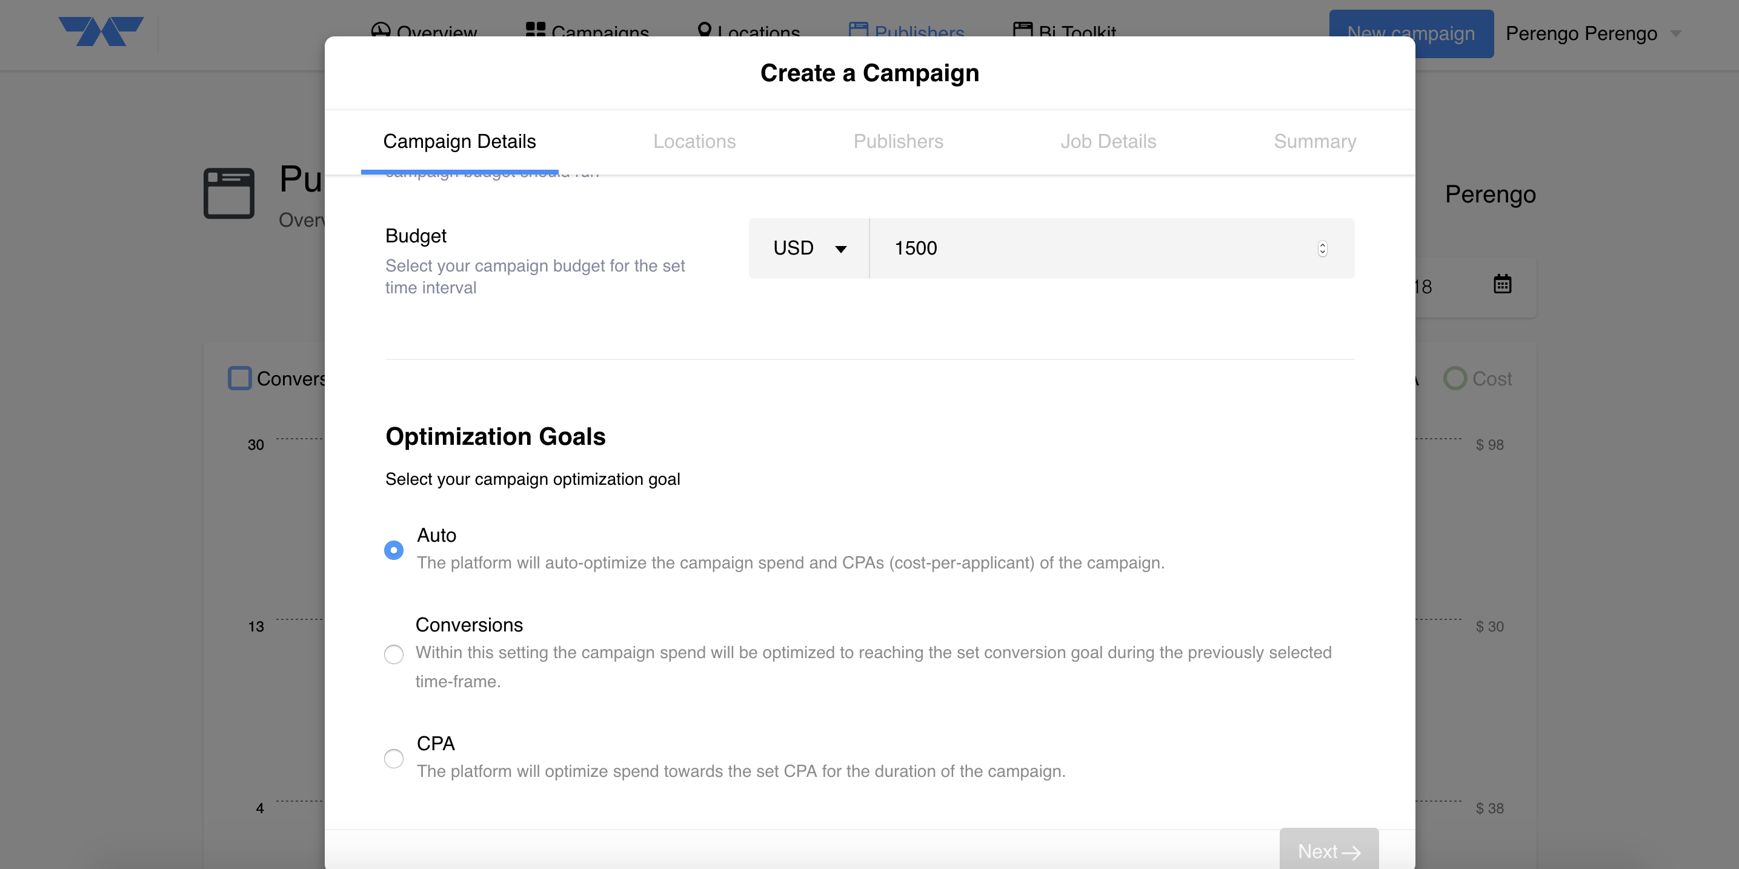Switch to the Job Details tab
This screenshot has width=1739, height=869.
click(1108, 141)
